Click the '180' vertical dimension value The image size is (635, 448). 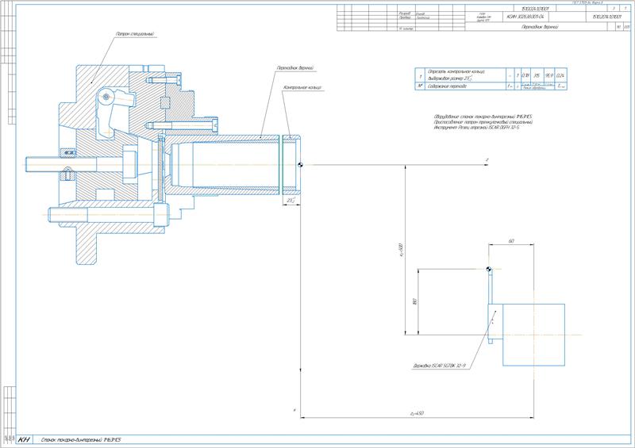coord(414,301)
